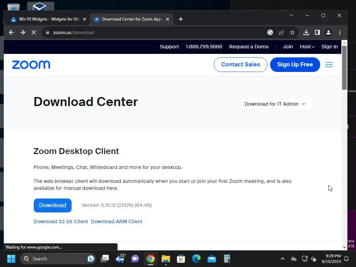Click Sign In on the Zoom site

click(330, 47)
